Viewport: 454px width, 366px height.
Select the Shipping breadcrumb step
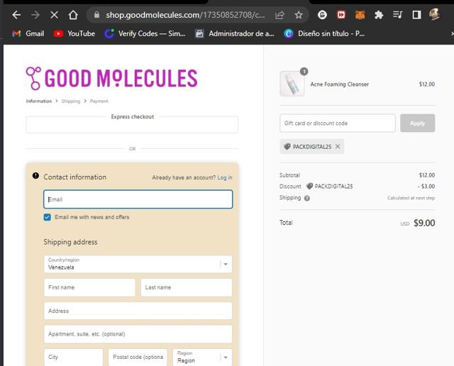click(x=71, y=101)
